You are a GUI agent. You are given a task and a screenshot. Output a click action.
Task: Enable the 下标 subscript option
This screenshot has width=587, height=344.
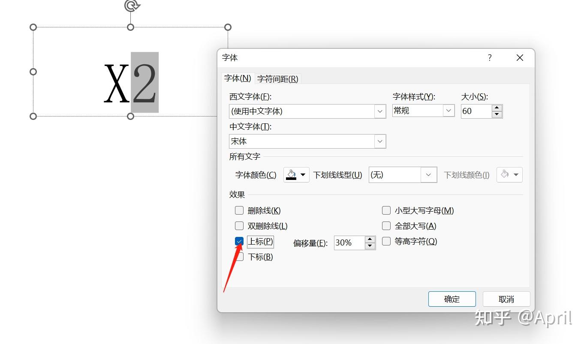[239, 257]
